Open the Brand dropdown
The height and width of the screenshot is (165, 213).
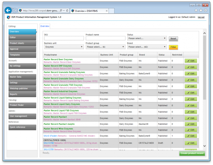point(147,47)
